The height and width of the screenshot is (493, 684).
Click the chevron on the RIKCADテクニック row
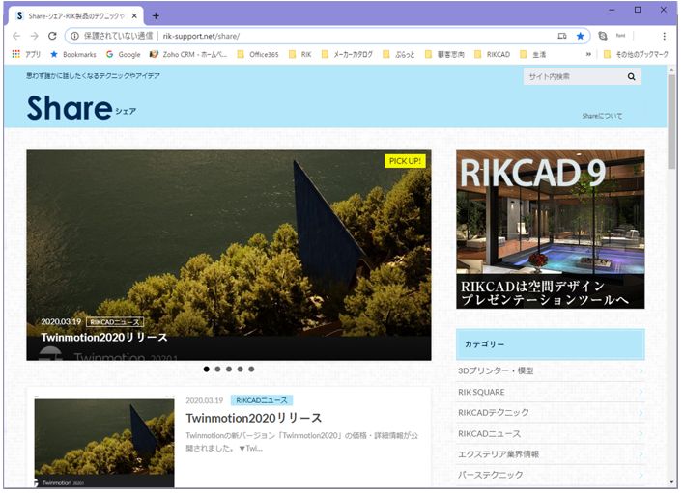click(641, 412)
